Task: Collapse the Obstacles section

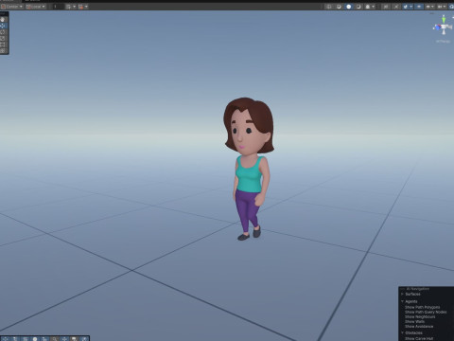Action: [402, 332]
